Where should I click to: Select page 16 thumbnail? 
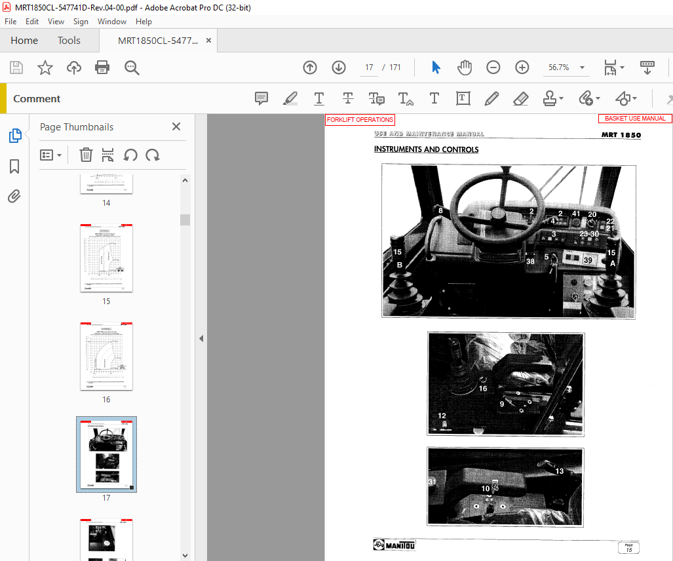coord(106,357)
